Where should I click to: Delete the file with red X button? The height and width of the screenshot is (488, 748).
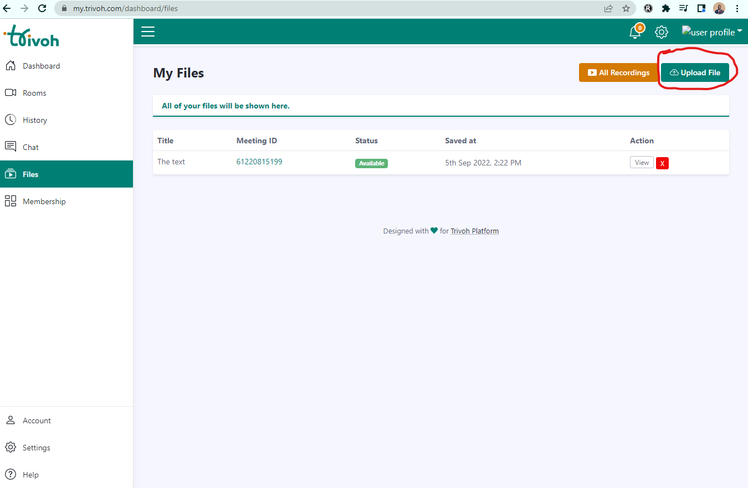tap(662, 163)
